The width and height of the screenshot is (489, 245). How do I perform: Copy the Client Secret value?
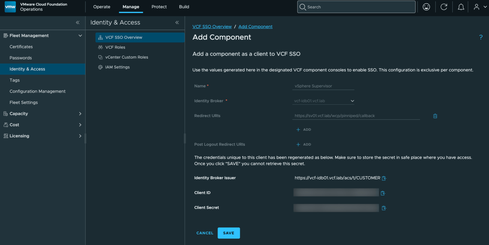[x=384, y=208]
